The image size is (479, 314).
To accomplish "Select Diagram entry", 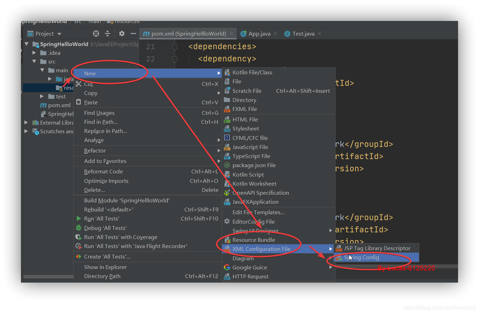I will click(x=279, y=258).
